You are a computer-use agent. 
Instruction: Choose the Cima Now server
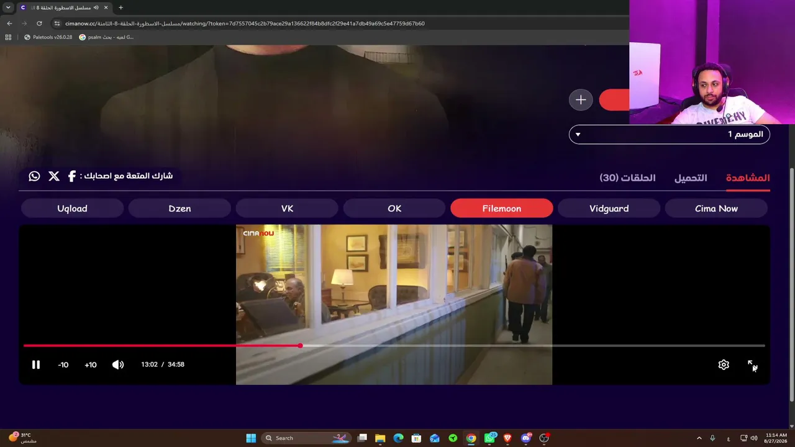point(716,209)
